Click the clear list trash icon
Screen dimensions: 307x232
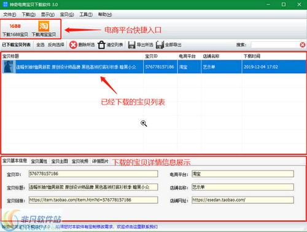101,45
